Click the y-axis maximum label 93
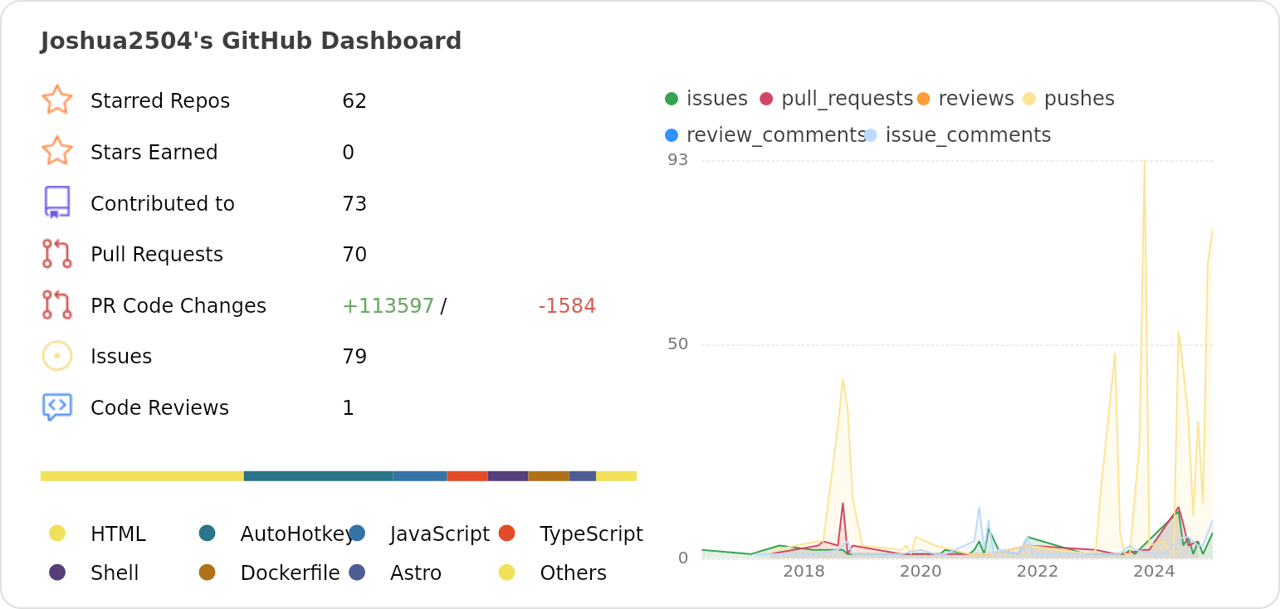1280x609 pixels. coord(678,159)
